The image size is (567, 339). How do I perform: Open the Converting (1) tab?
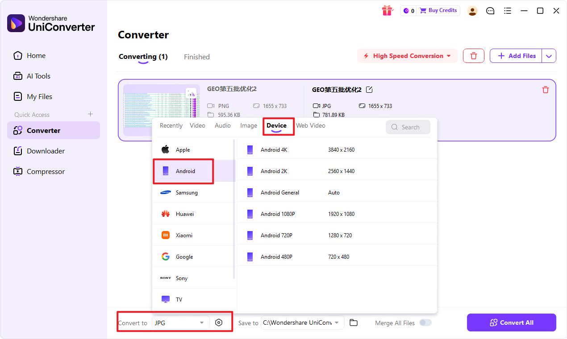[143, 57]
